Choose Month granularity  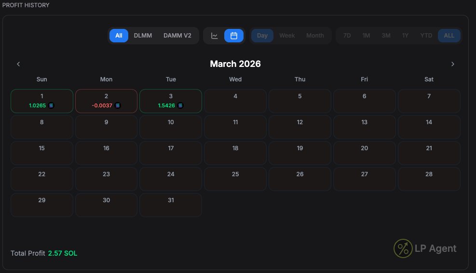(315, 36)
